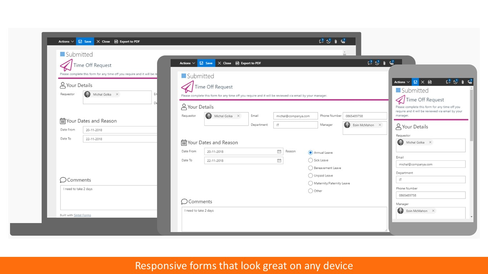Open the comments panel with 3 notifications
This screenshot has height=274, width=488.
(x=370, y=63)
